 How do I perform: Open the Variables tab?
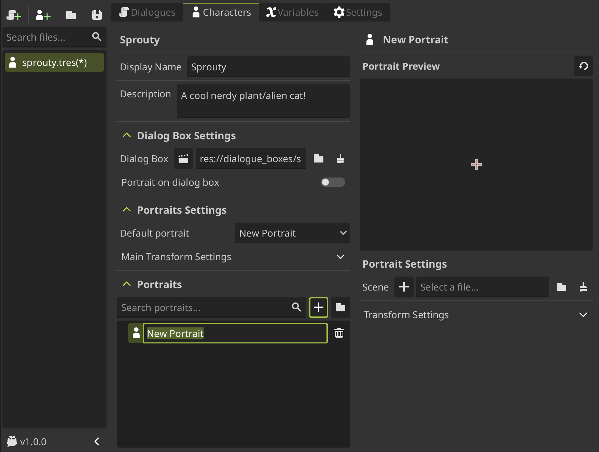(292, 12)
